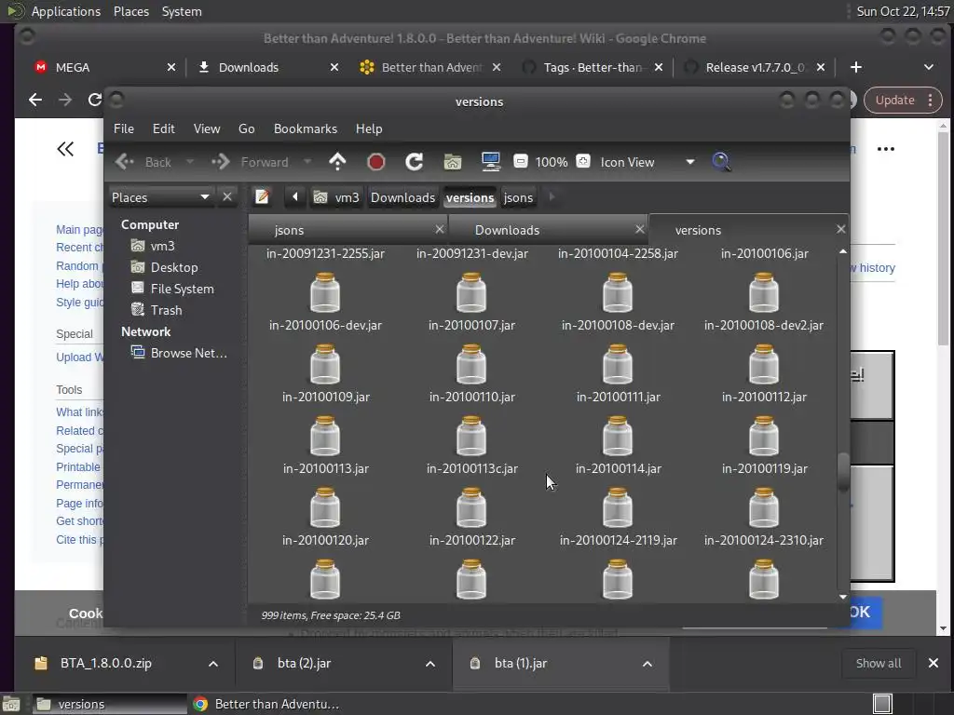Select the in-20100107.jar file icon
The image size is (954, 715).
pos(471,292)
